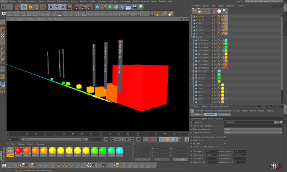This screenshot has height=172, width=287.
Task: Select the Rotate tool in top toolbar
Action: (x=36, y=7)
